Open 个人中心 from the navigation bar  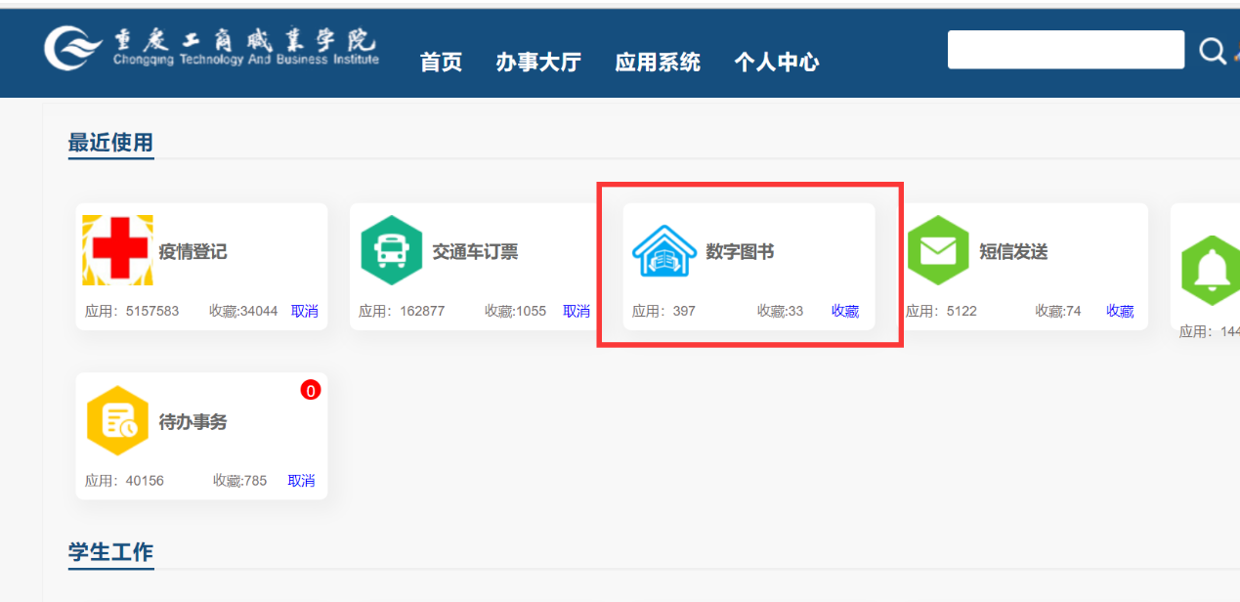point(777,63)
